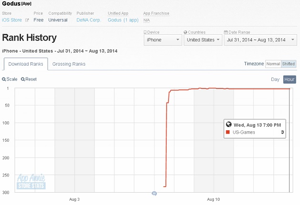The width and height of the screenshot is (300, 205).
Task: Open the Jul 31 – Aug 13 date range picker
Action: 260,40
